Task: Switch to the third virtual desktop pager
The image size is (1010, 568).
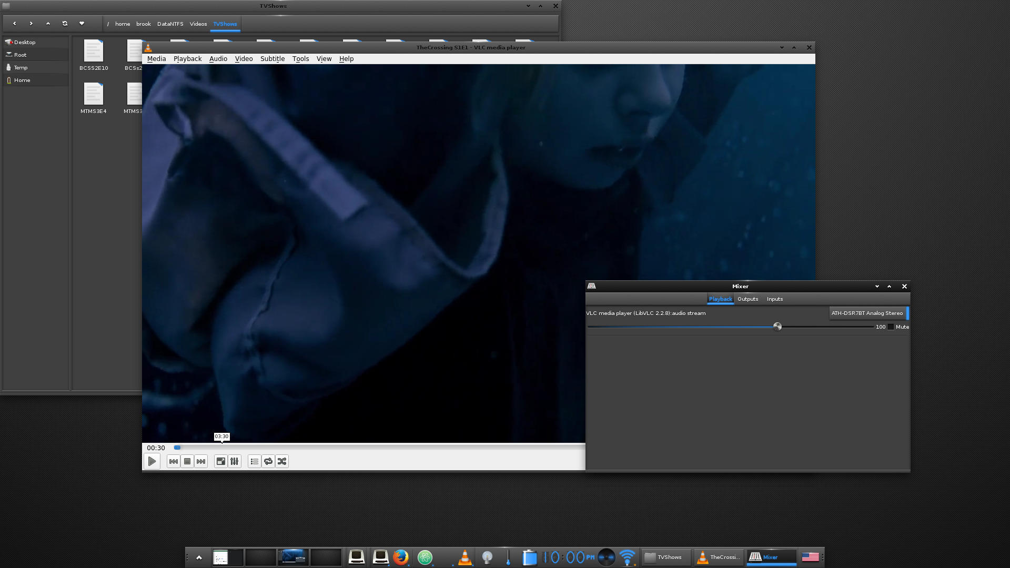Action: click(293, 557)
